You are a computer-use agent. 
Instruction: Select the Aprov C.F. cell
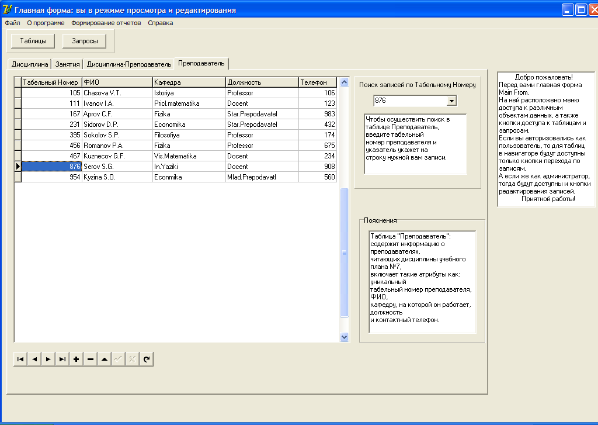pyautogui.click(x=117, y=114)
